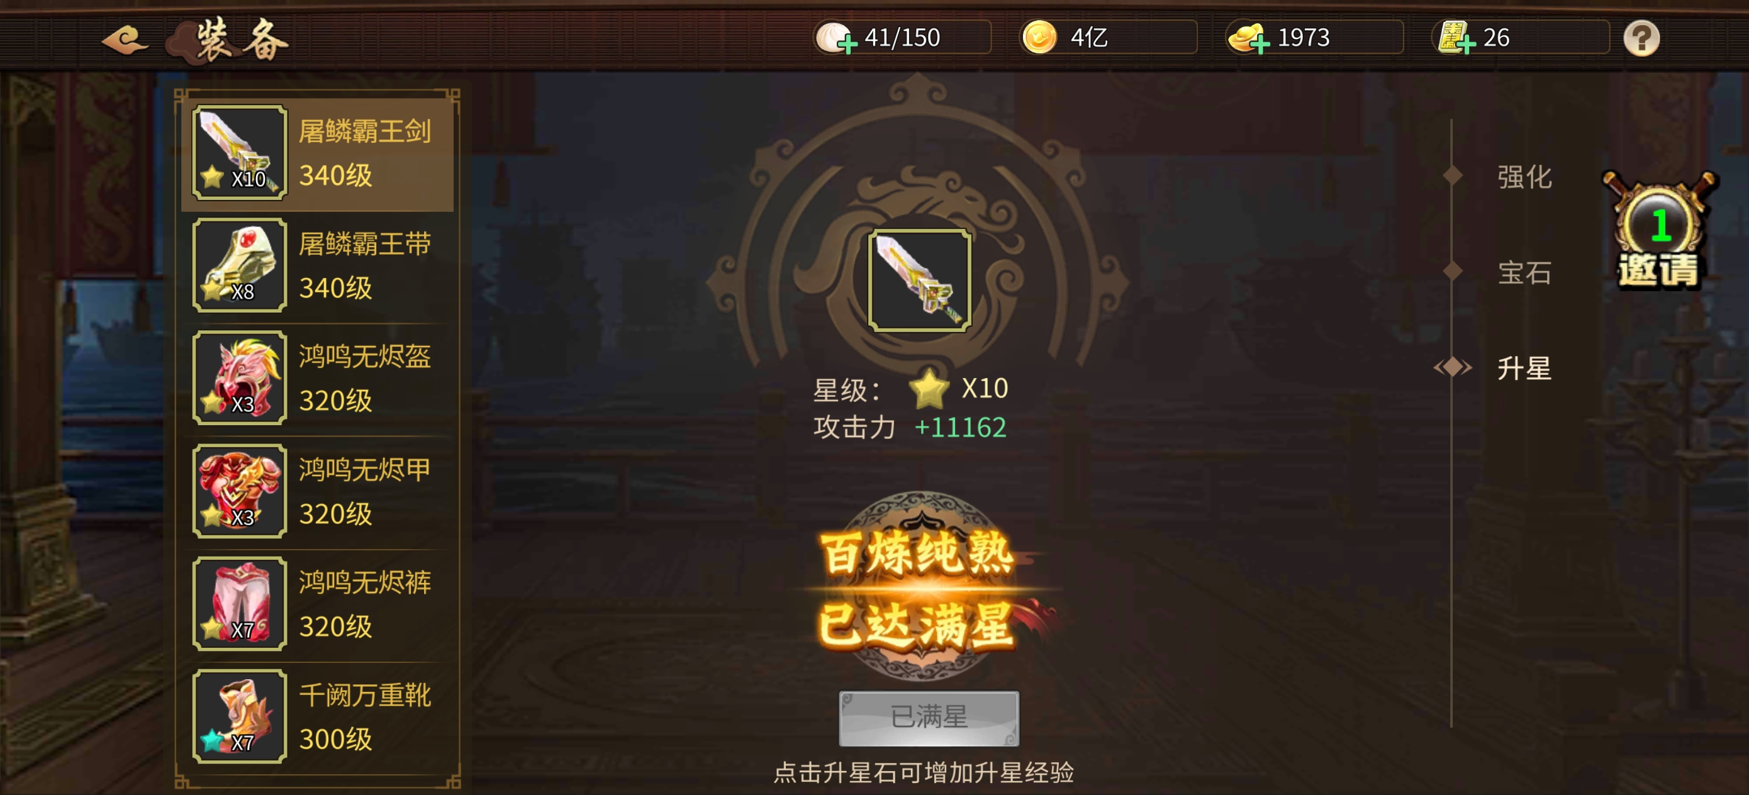Open the 升星 tab
Viewport: 1749px width, 795px height.
pos(1524,369)
